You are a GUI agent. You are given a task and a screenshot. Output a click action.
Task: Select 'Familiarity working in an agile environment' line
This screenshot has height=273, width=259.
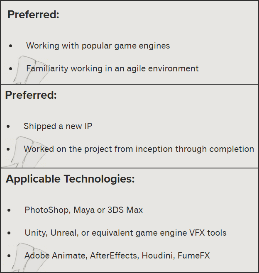112,68
